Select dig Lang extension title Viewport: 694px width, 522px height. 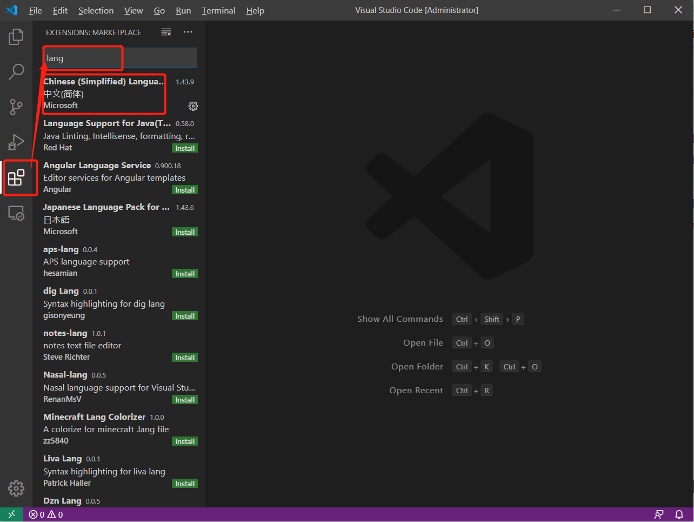(x=61, y=291)
